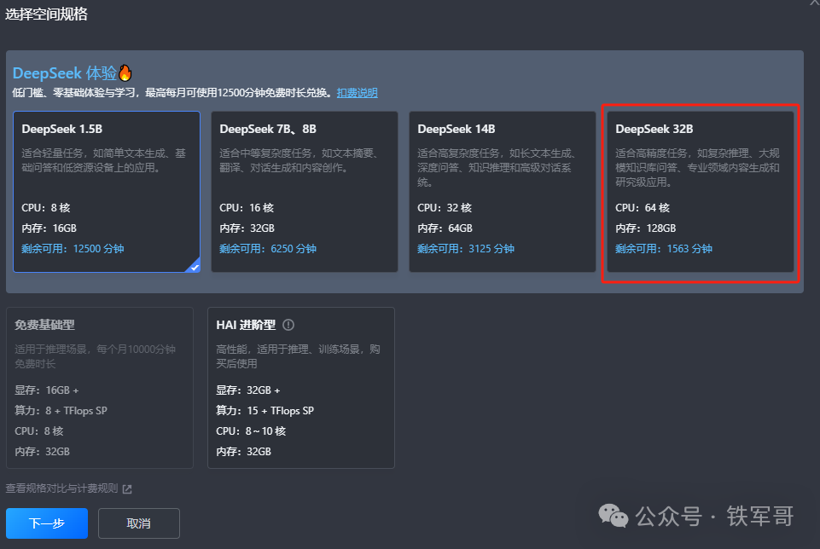Viewport: 820px width, 549px height.
Task: Select the DeepSeek 14B spec card
Action: click(502, 192)
